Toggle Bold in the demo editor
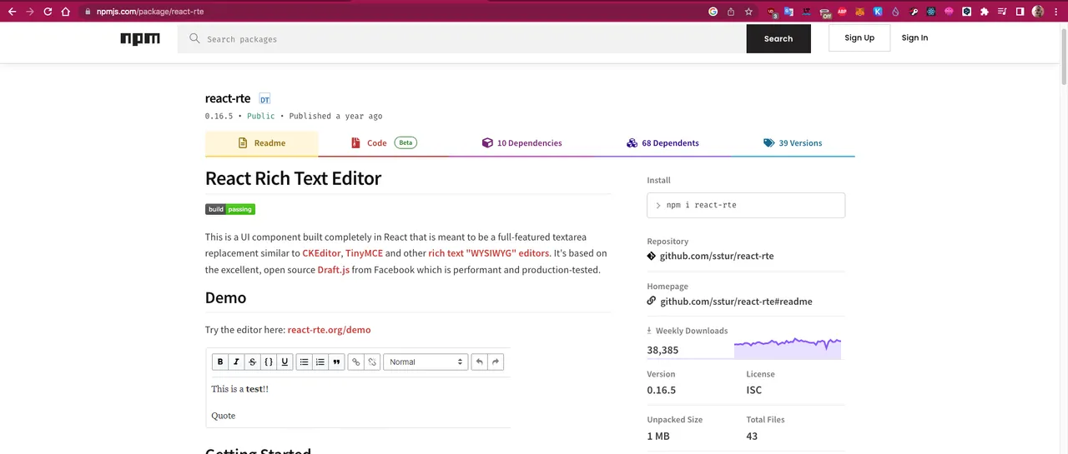 220,362
